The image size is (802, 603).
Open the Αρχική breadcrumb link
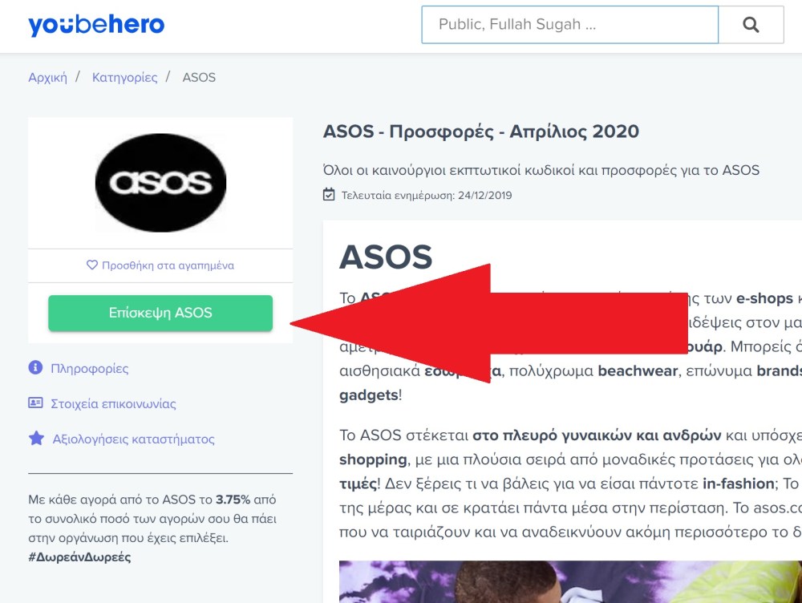pos(47,78)
